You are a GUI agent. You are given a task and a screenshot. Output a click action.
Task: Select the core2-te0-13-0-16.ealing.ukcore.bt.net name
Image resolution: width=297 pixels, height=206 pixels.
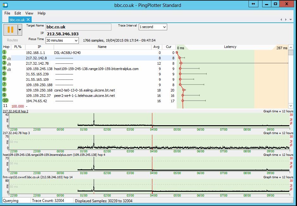pyautogui.click(x=85, y=90)
